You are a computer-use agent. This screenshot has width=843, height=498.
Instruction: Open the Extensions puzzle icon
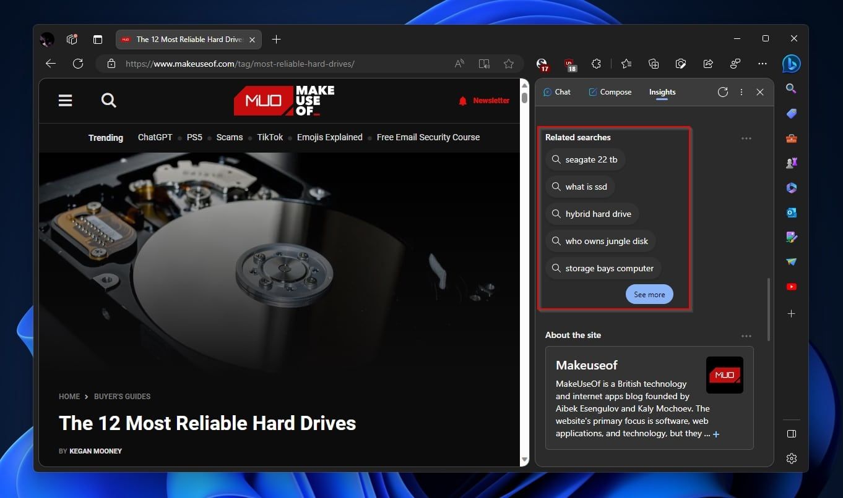596,64
